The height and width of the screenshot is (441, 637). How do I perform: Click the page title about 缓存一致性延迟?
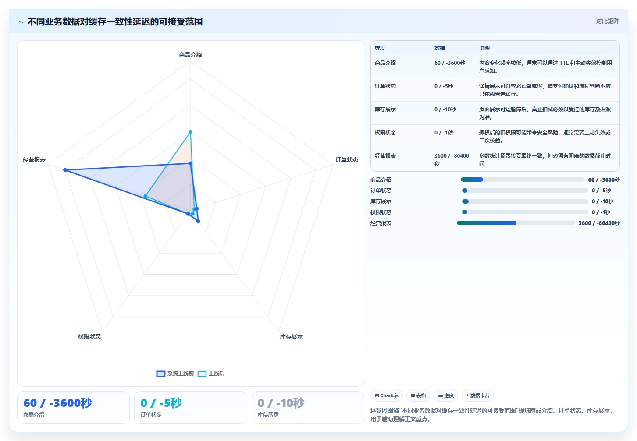click(x=115, y=21)
